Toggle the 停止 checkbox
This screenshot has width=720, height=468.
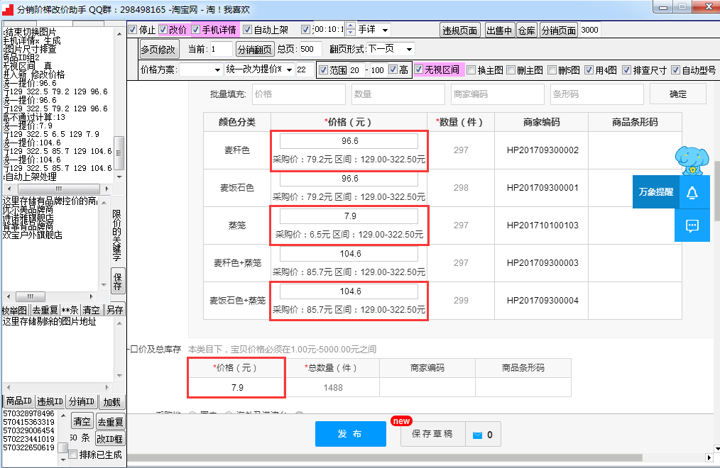pos(133,30)
